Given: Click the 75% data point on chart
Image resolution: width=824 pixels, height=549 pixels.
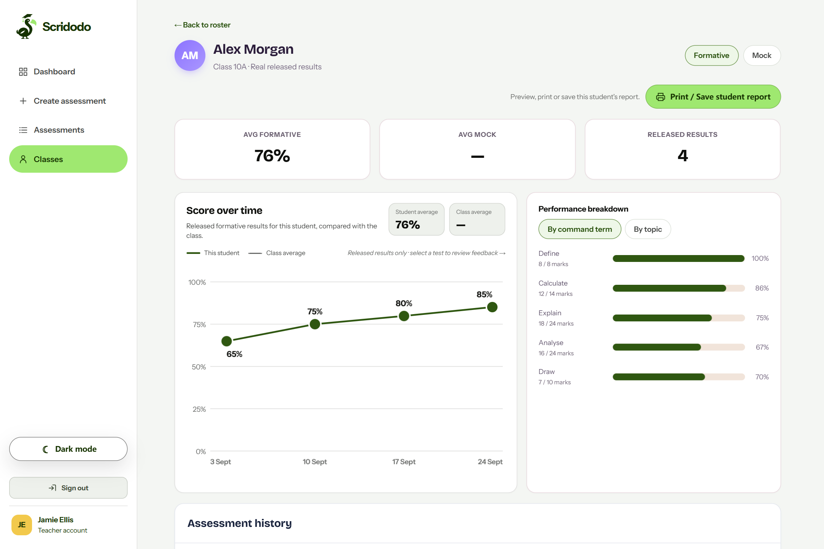Looking at the screenshot, I should point(315,324).
